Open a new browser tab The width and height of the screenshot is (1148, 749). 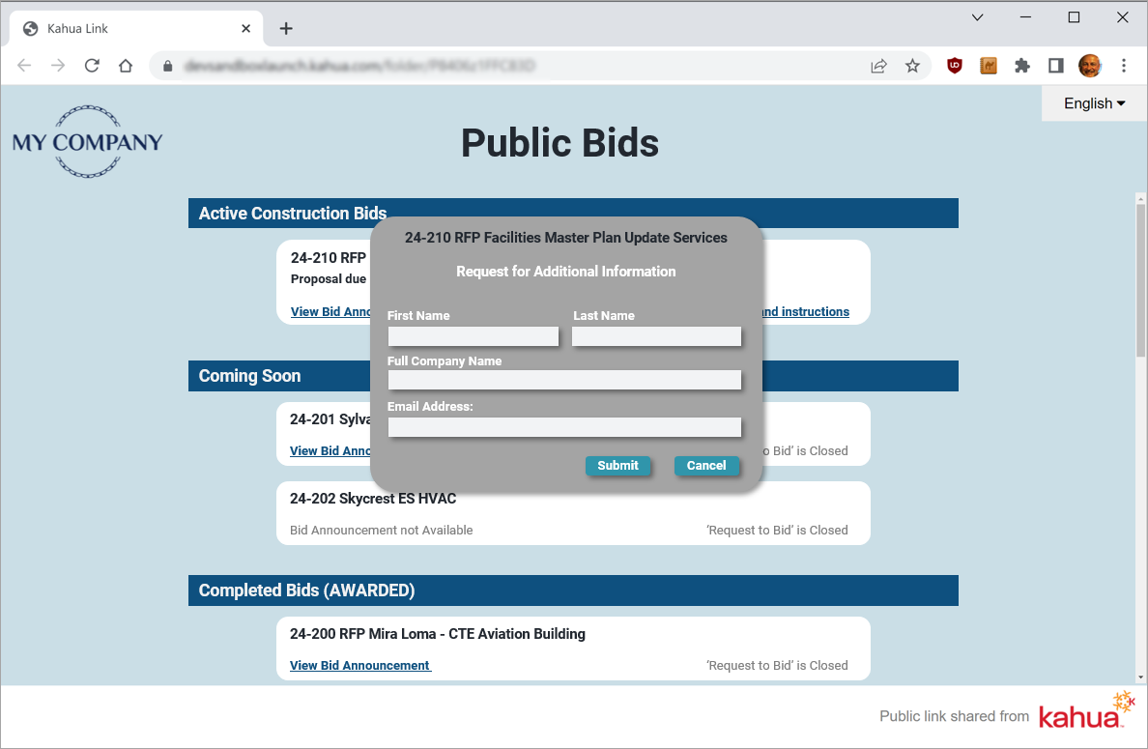(x=286, y=29)
